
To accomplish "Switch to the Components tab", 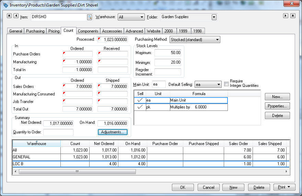I will [88, 31].
